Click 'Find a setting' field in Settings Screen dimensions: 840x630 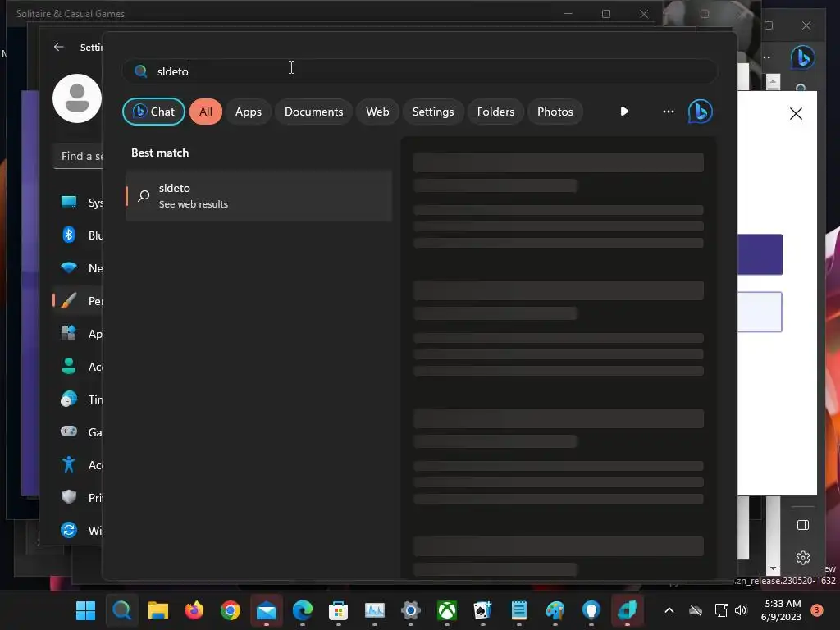78,156
